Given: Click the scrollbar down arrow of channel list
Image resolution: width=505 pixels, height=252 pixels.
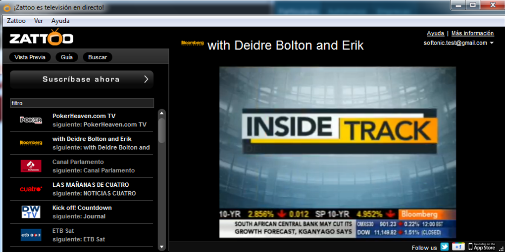Looking at the screenshot, I should (x=162, y=247).
